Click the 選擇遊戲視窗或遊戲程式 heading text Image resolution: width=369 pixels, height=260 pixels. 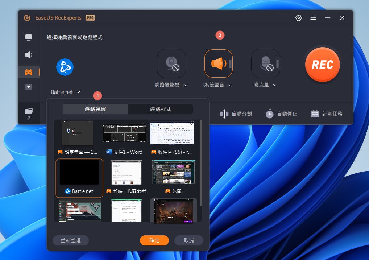point(75,37)
